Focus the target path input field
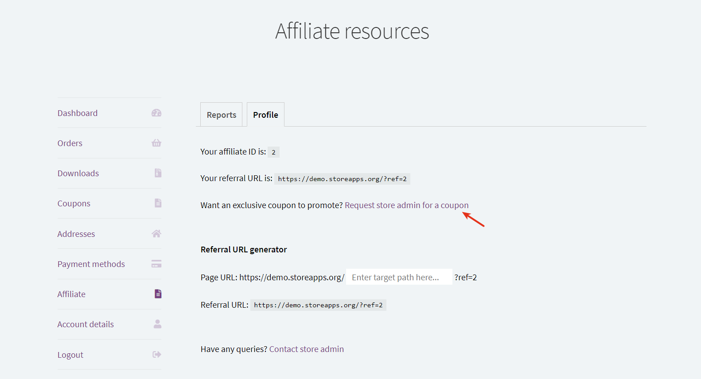This screenshot has height=379, width=701. pos(399,277)
